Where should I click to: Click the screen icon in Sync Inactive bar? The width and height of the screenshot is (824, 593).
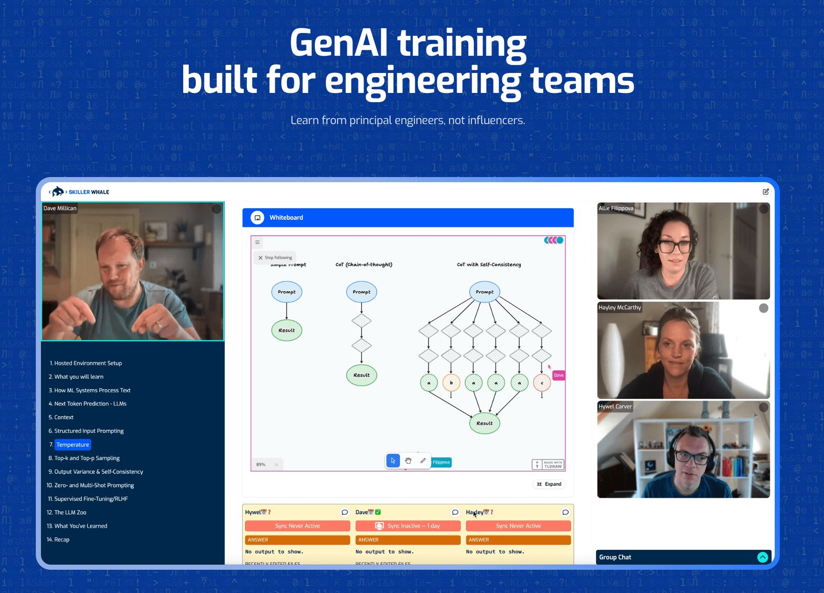pyautogui.click(x=379, y=526)
